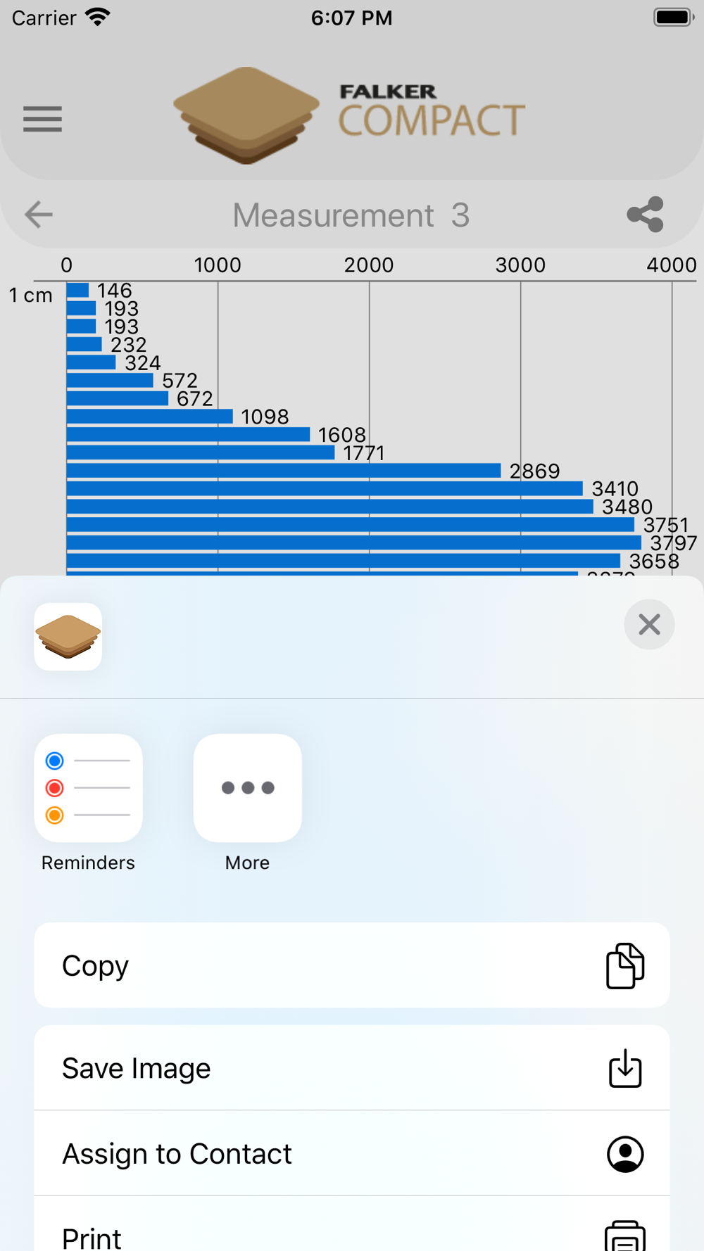Tap the back arrow beside Measurement 3
This screenshot has width=704, height=1251.
point(39,214)
